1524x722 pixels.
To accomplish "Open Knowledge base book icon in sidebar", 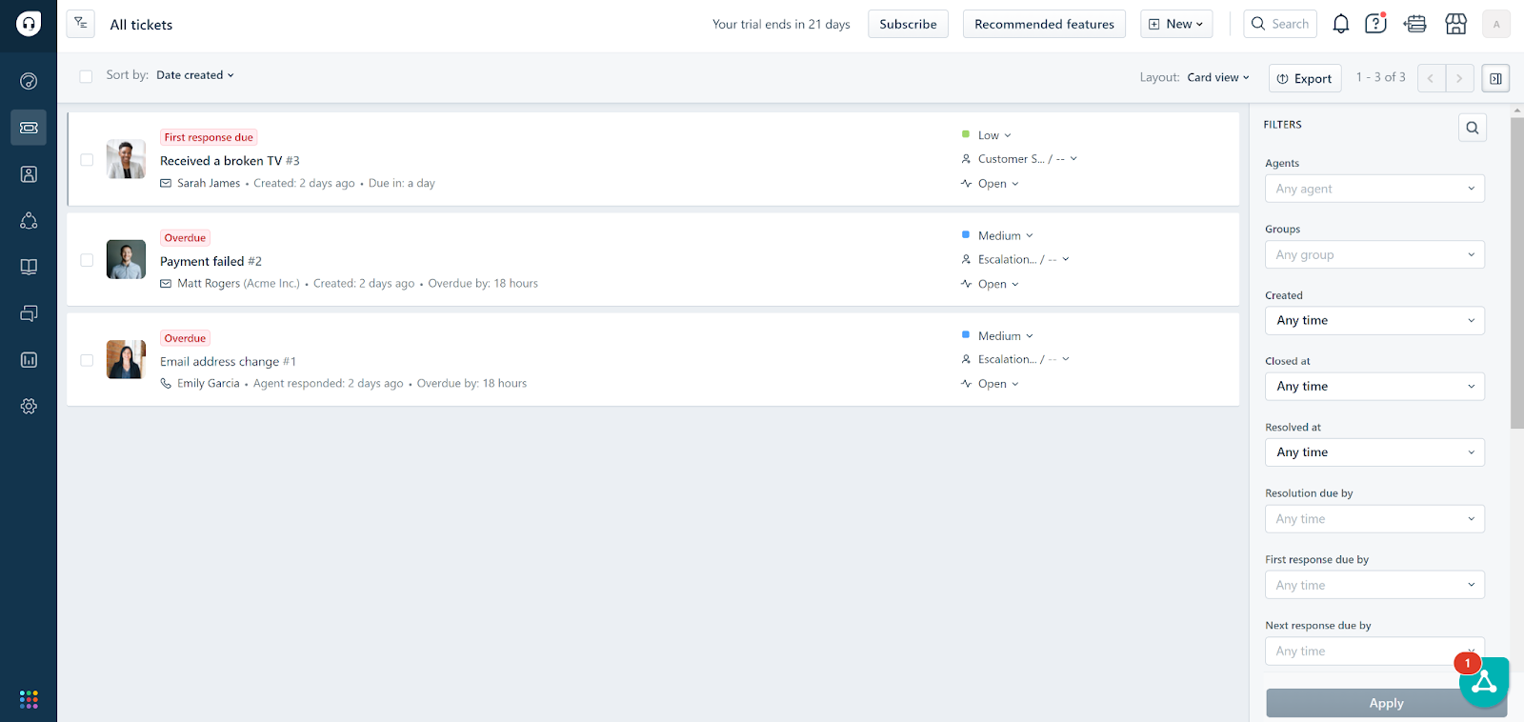I will [29, 267].
